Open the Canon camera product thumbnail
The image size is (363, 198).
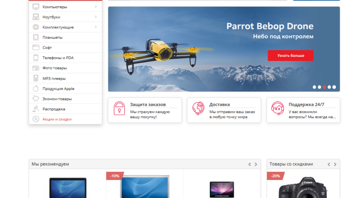pyautogui.click(x=303, y=188)
